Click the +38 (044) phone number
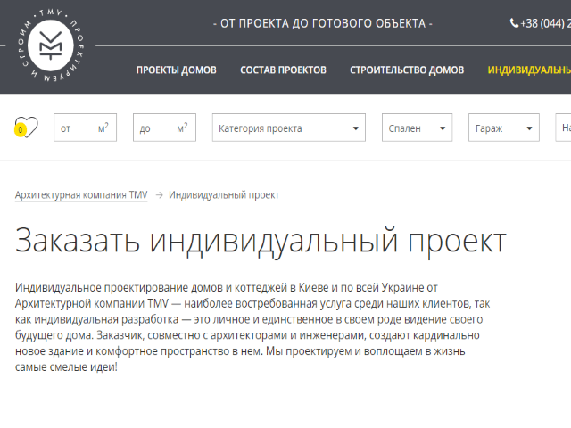 545,23
